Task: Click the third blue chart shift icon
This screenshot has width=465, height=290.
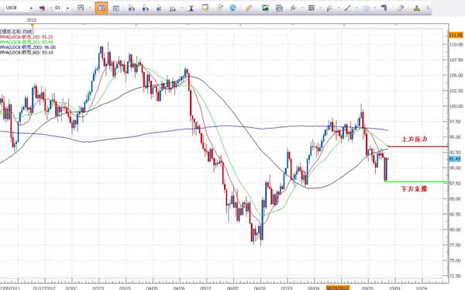Action: [x=159, y=9]
